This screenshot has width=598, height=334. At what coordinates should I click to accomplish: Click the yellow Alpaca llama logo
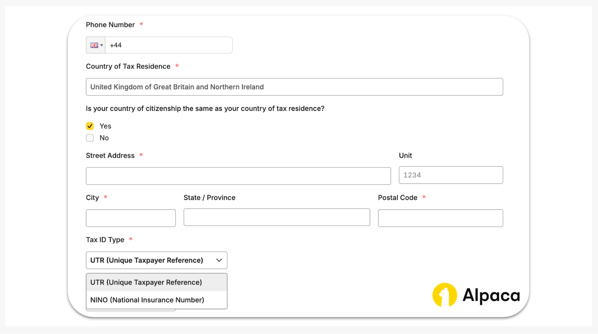click(444, 295)
